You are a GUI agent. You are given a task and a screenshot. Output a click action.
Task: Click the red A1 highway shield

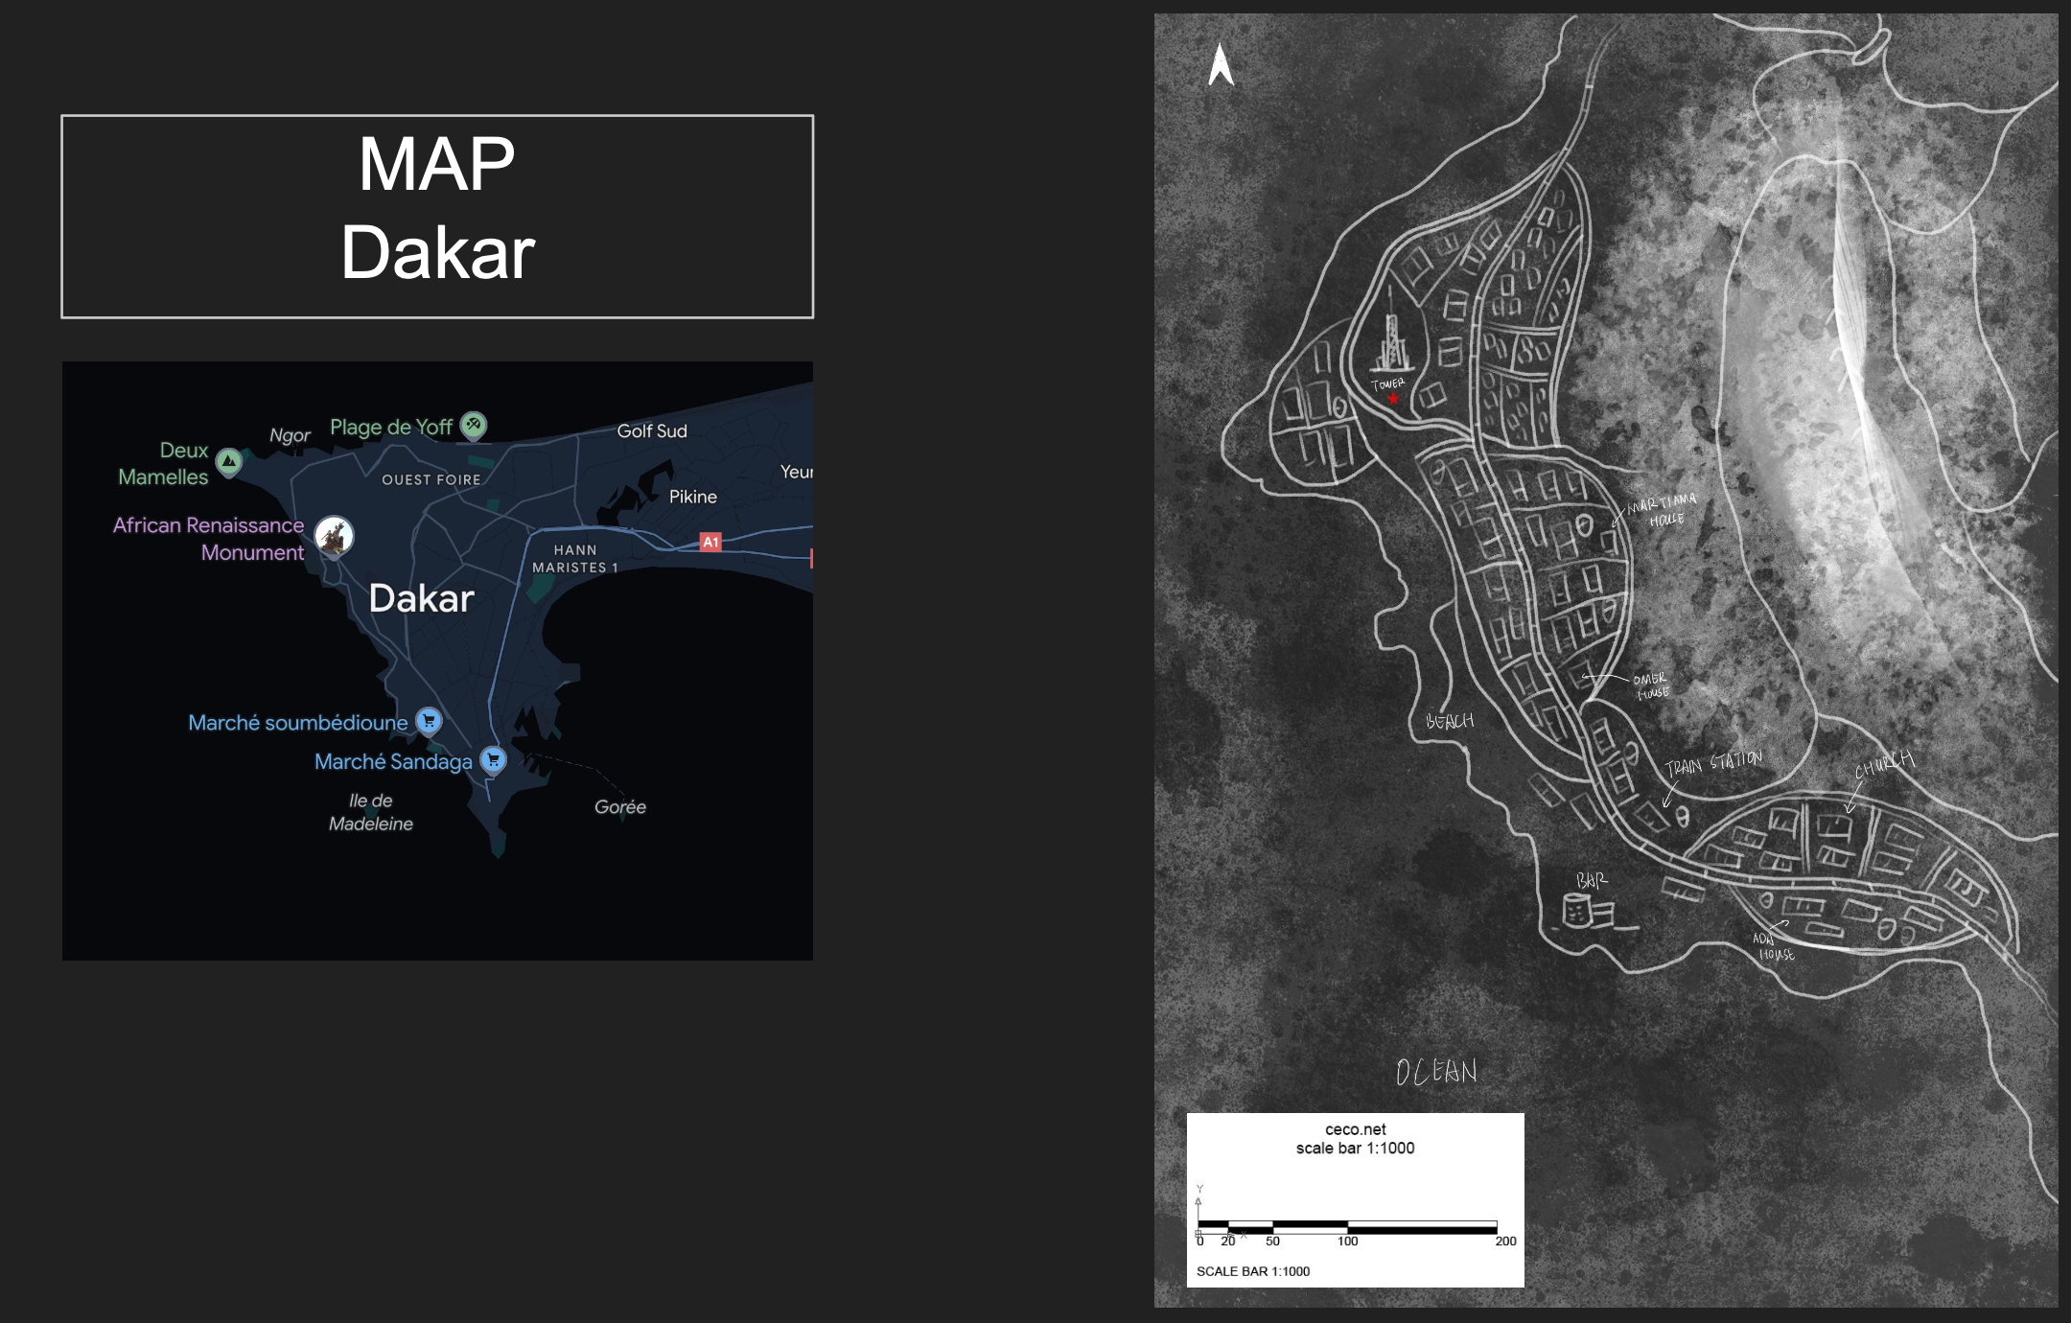(x=710, y=542)
